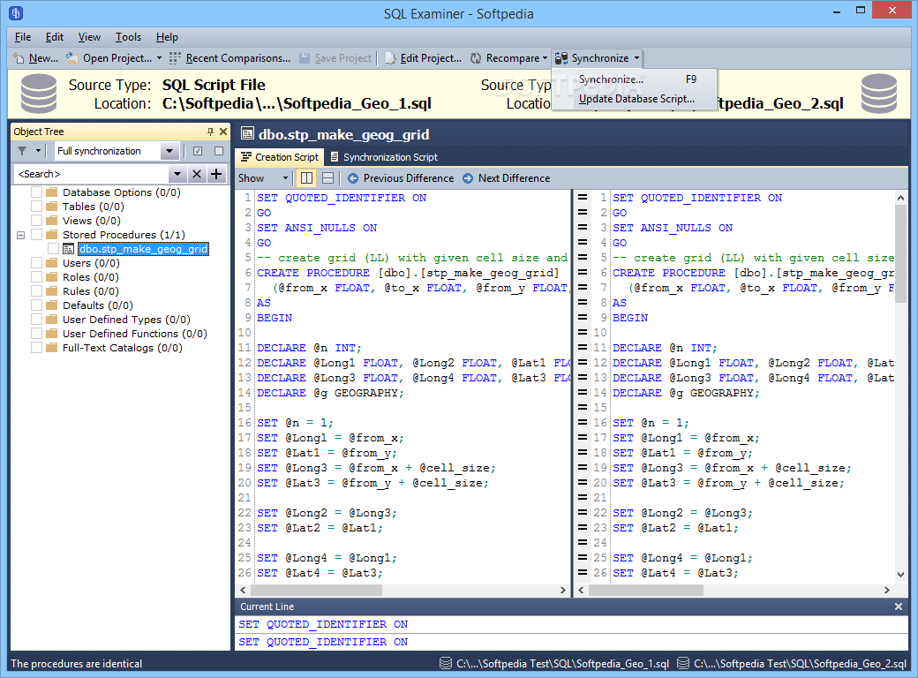Click the vertical scrollbar down arrow

tap(900, 575)
